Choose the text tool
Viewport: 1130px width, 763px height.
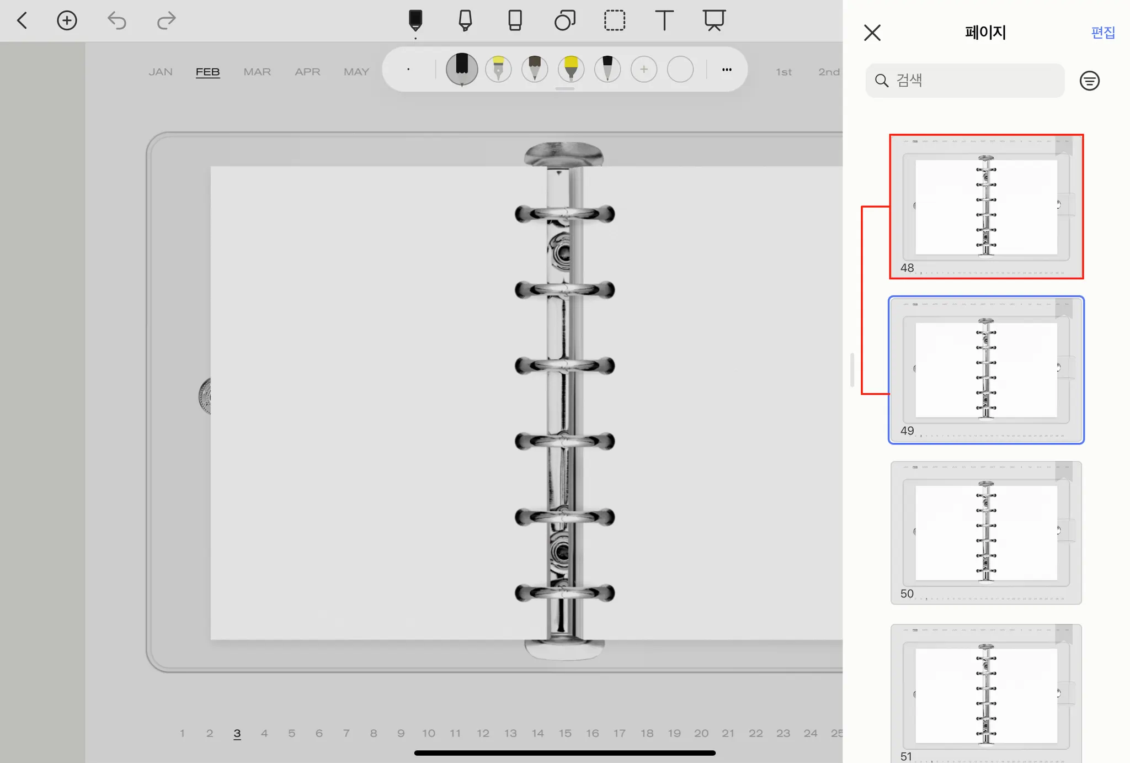pyautogui.click(x=664, y=21)
